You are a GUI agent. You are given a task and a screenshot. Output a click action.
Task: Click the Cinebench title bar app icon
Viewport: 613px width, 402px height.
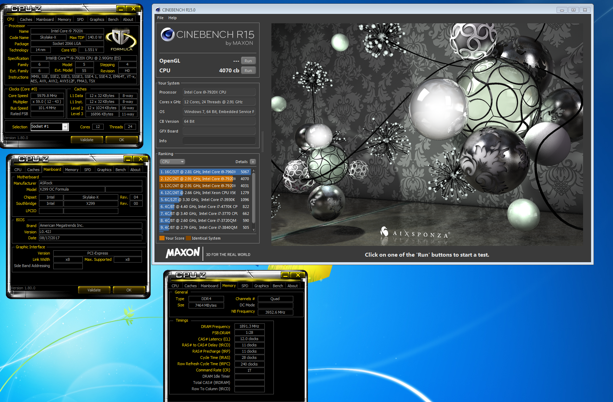158,10
